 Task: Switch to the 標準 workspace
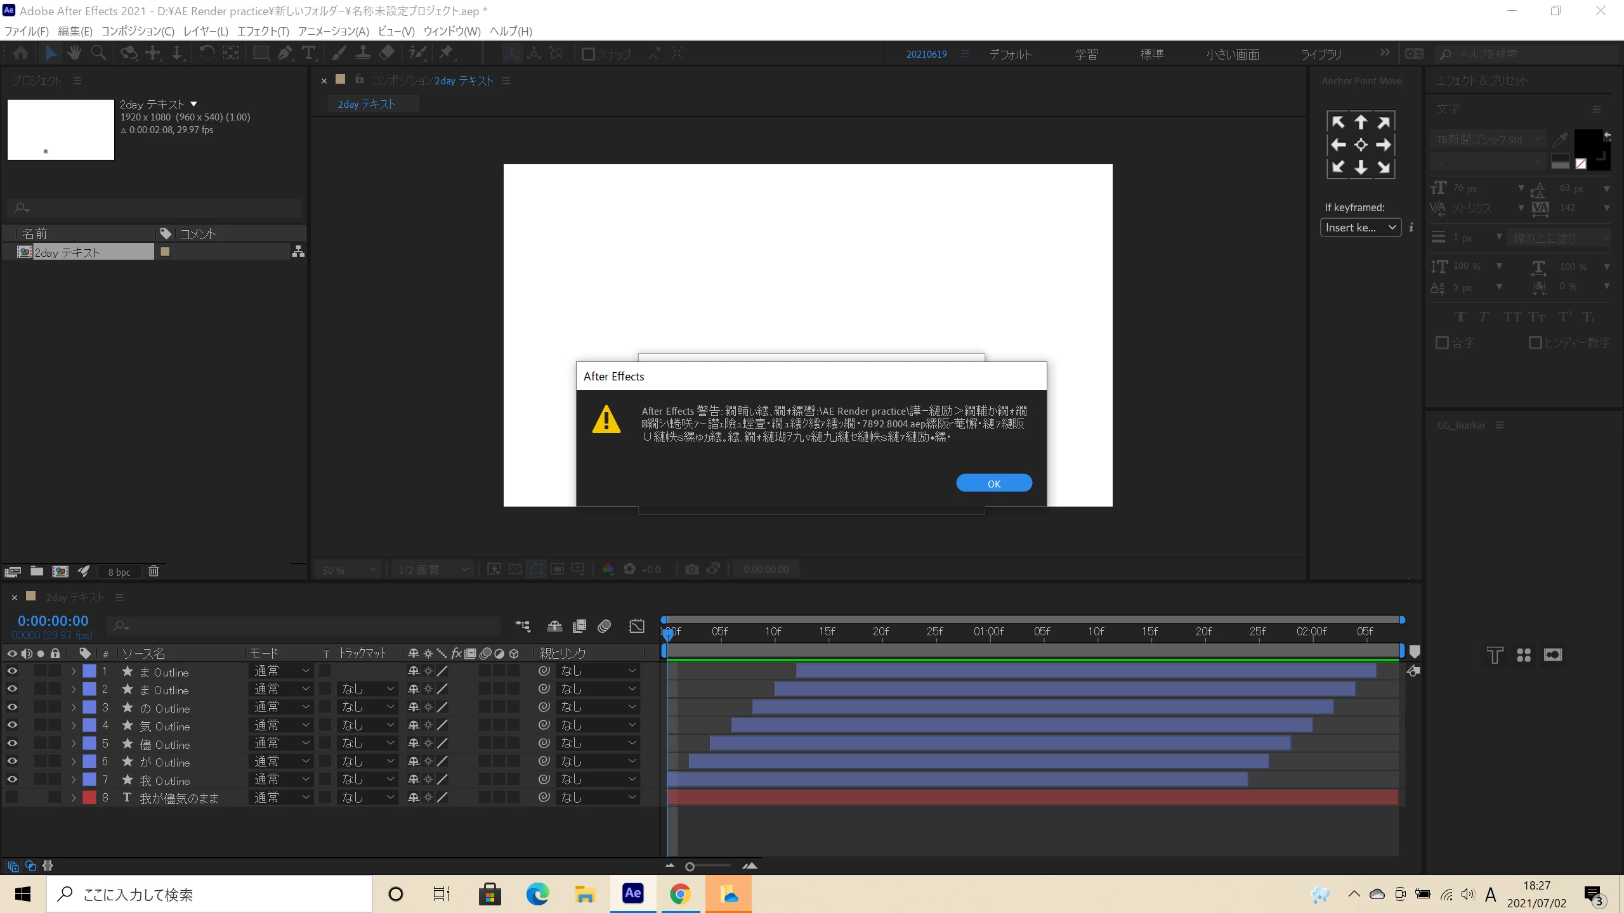point(1151,54)
